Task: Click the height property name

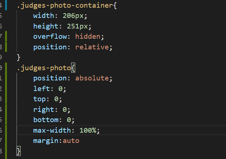Action: coord(45,27)
